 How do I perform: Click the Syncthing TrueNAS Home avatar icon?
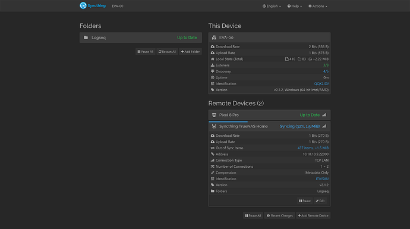point(214,127)
